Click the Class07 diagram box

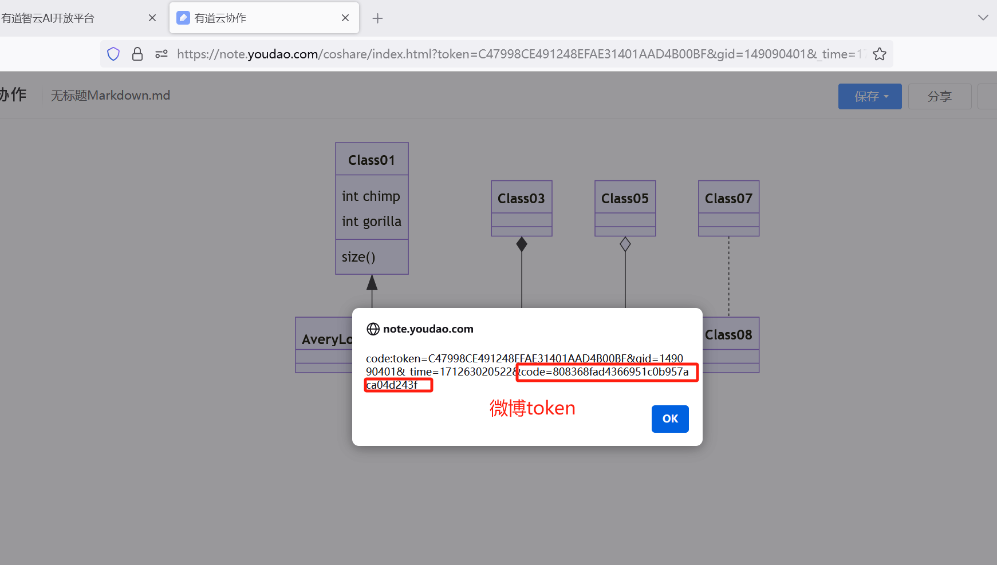(x=729, y=208)
